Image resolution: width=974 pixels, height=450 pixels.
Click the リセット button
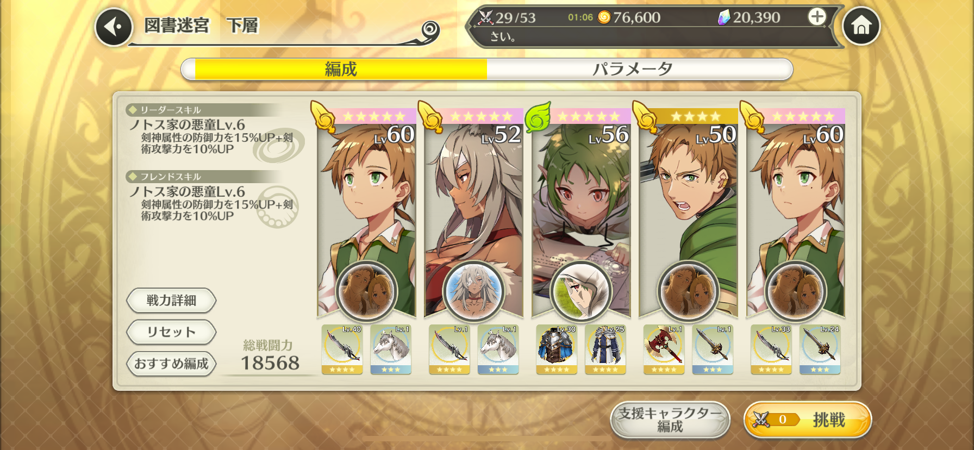[171, 332]
